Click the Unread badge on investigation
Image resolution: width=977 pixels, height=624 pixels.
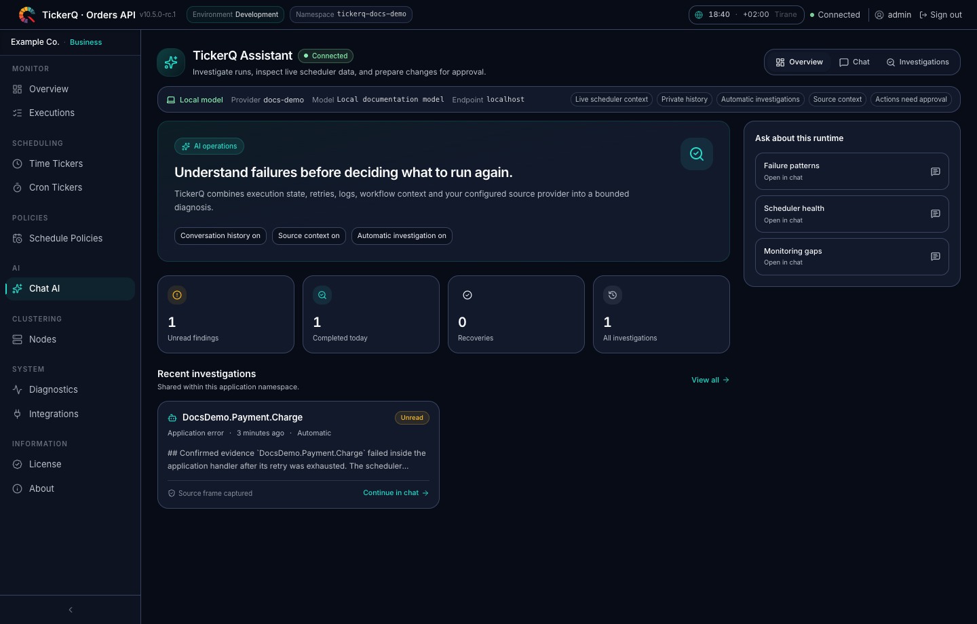point(412,418)
